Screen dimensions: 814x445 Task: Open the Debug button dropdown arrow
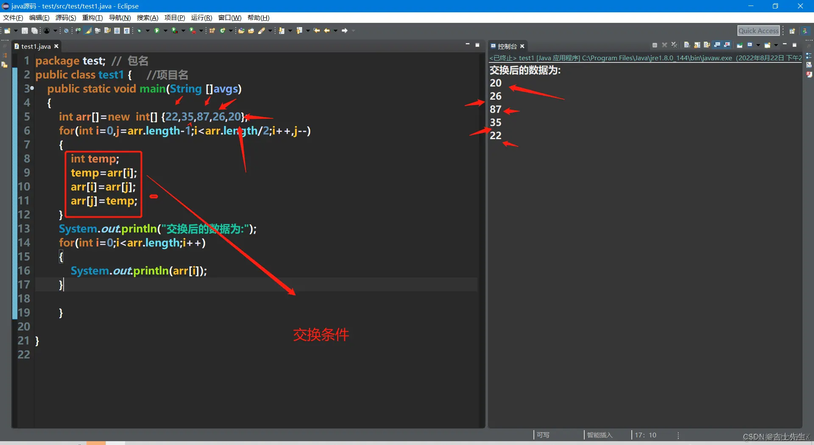pyautogui.click(x=148, y=31)
